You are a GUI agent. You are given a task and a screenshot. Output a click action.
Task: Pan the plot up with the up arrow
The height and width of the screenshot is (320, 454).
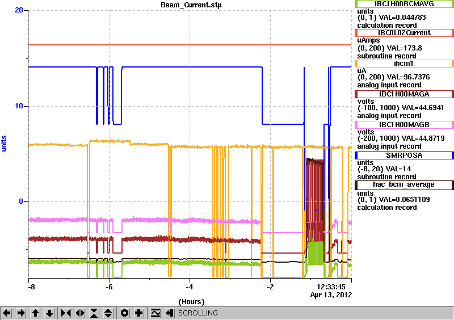[x=35, y=313]
